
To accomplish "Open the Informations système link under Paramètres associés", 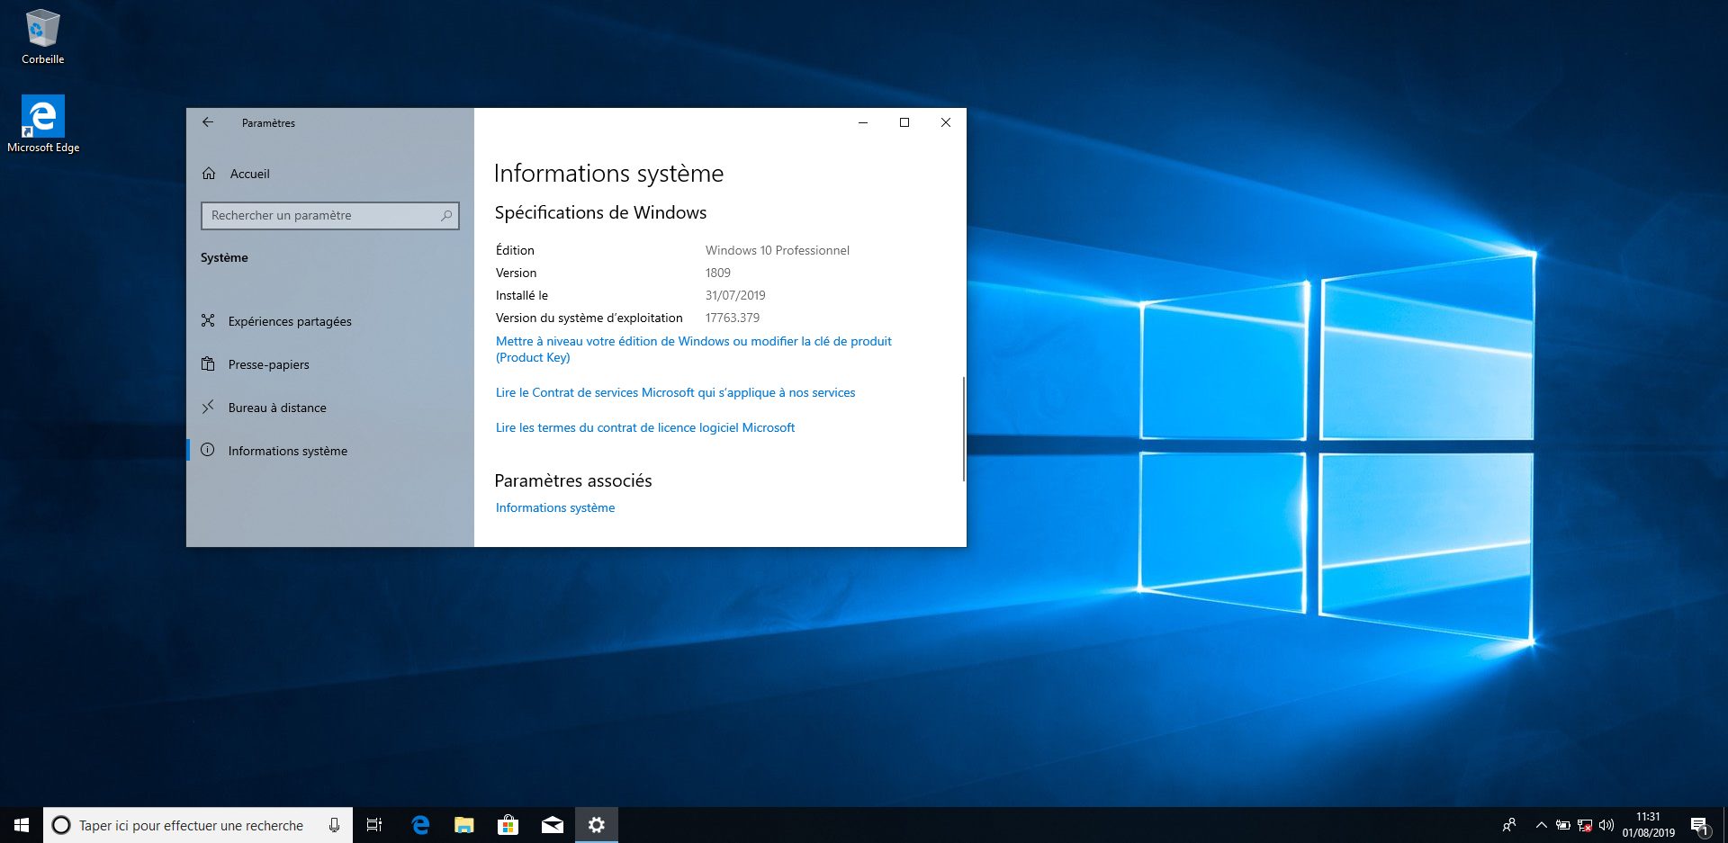I will pos(555,507).
